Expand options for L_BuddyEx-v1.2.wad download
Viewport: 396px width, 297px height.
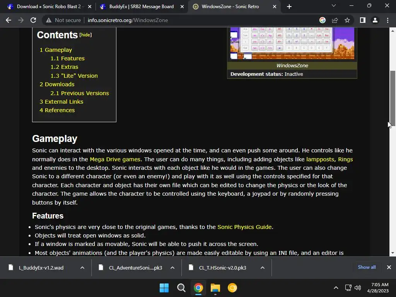pos(82,268)
